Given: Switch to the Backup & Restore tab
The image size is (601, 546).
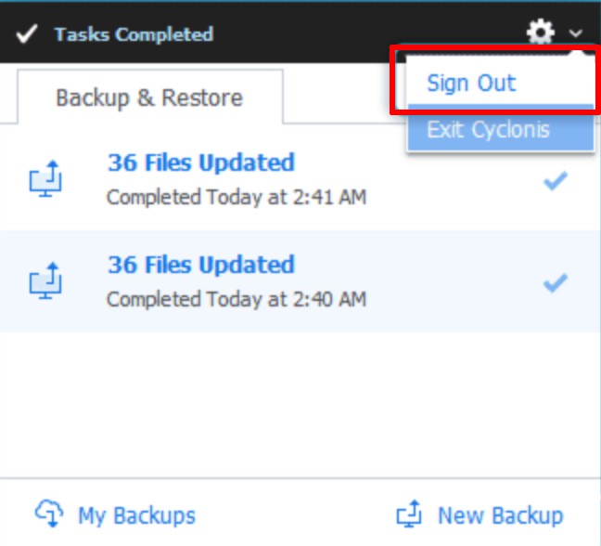Looking at the screenshot, I should point(149,97).
